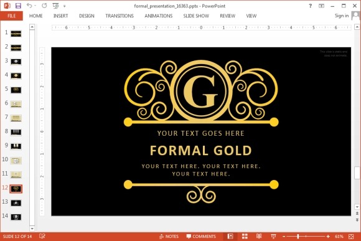Select slide 3 thumbnail
Viewport: 361px width, 241px height.
click(16, 62)
